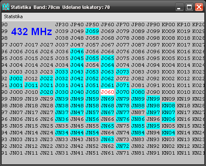Select locator KN06
This screenshot has height=166, width=206.
tap(168, 119)
